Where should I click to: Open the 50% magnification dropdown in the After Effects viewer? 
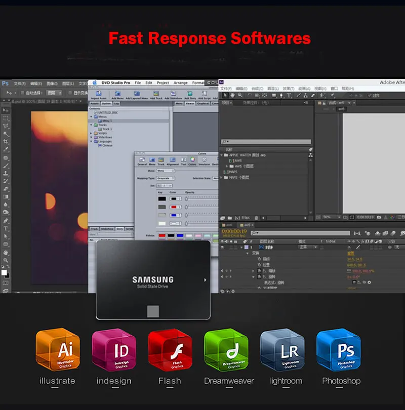(332, 217)
